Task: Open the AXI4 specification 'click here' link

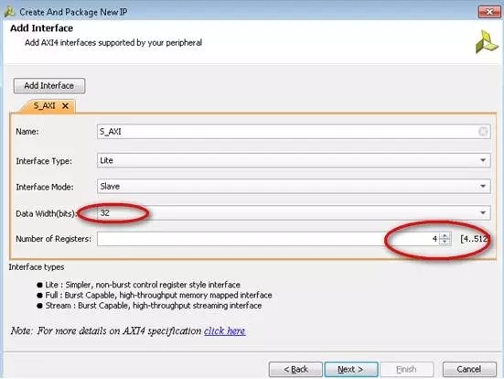Action: pos(225,330)
